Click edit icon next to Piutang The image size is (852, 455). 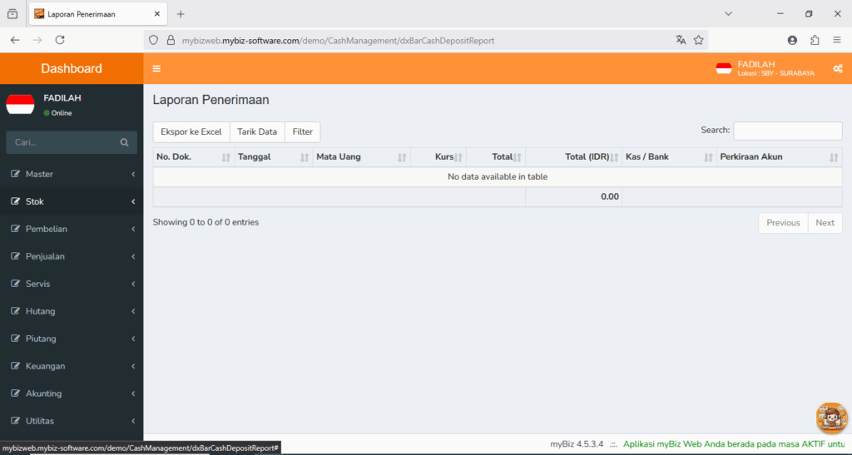pos(15,339)
